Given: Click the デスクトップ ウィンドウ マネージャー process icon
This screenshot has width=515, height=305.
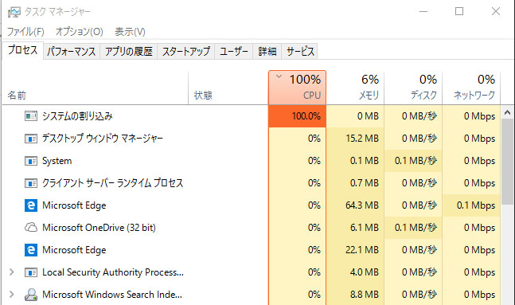Looking at the screenshot, I should click(31, 139).
